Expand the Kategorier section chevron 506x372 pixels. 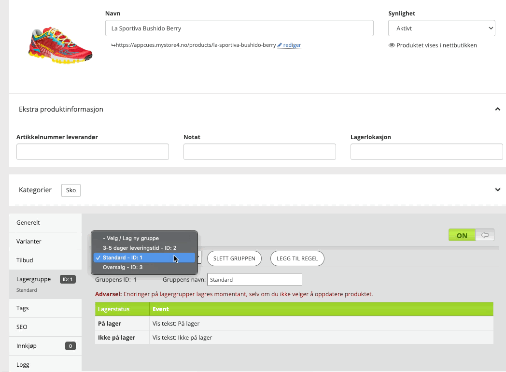pos(498,190)
